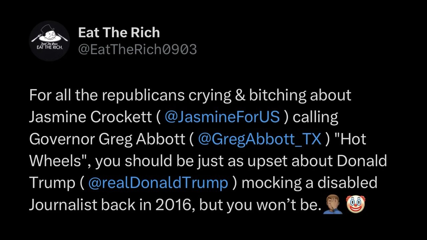Open the "Eat The Rich" display name
This screenshot has height=240, width=427.
click(119, 33)
